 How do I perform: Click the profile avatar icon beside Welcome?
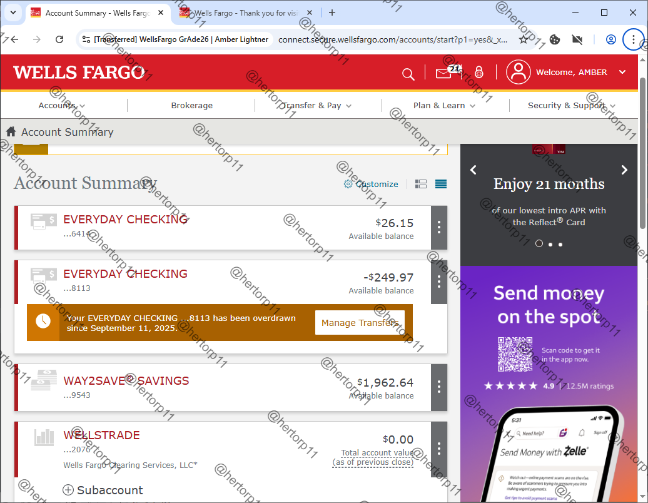pyautogui.click(x=519, y=72)
